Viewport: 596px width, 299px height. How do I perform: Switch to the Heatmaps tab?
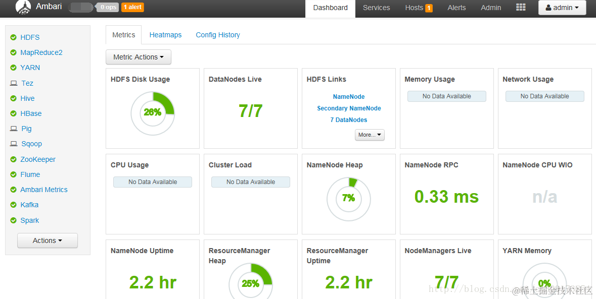click(x=165, y=35)
